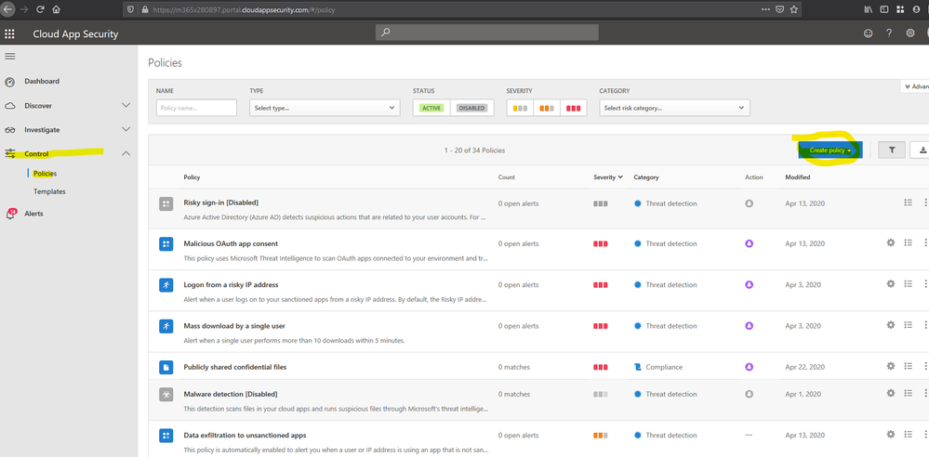Screen dimensions: 929x457
Task: Click the browser home icon
Action: (x=57, y=9)
